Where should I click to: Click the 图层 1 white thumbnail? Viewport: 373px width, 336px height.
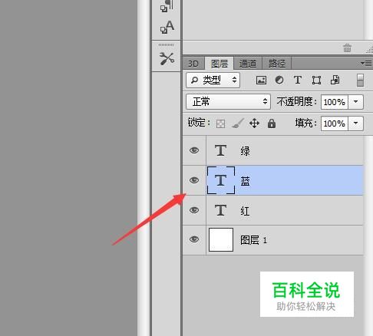pos(221,240)
